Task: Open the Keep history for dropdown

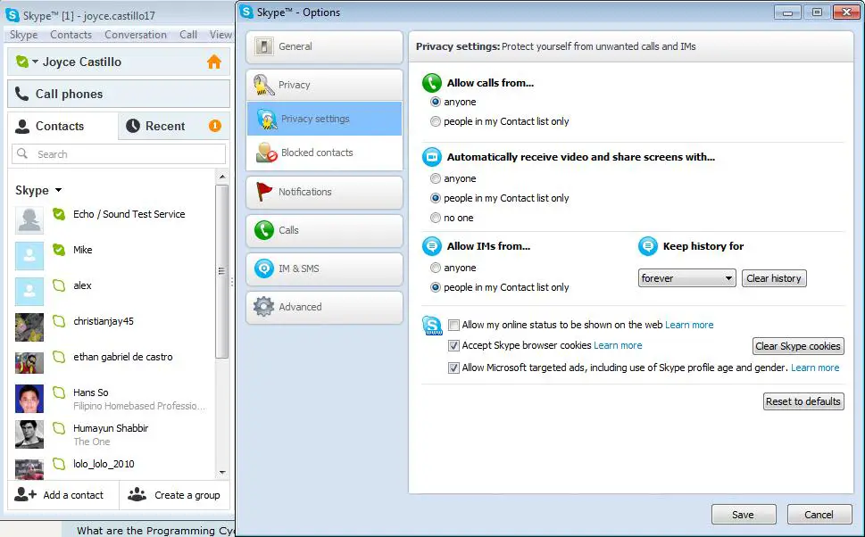Action: [x=686, y=278]
